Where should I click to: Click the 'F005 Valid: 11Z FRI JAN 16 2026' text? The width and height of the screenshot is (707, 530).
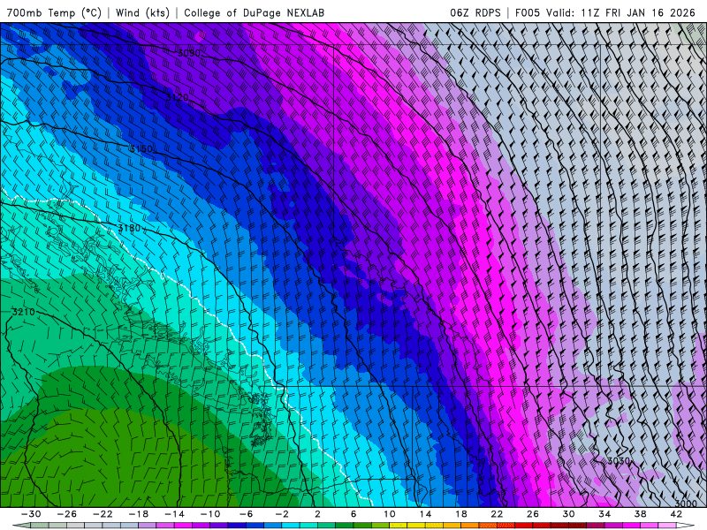[x=605, y=12]
